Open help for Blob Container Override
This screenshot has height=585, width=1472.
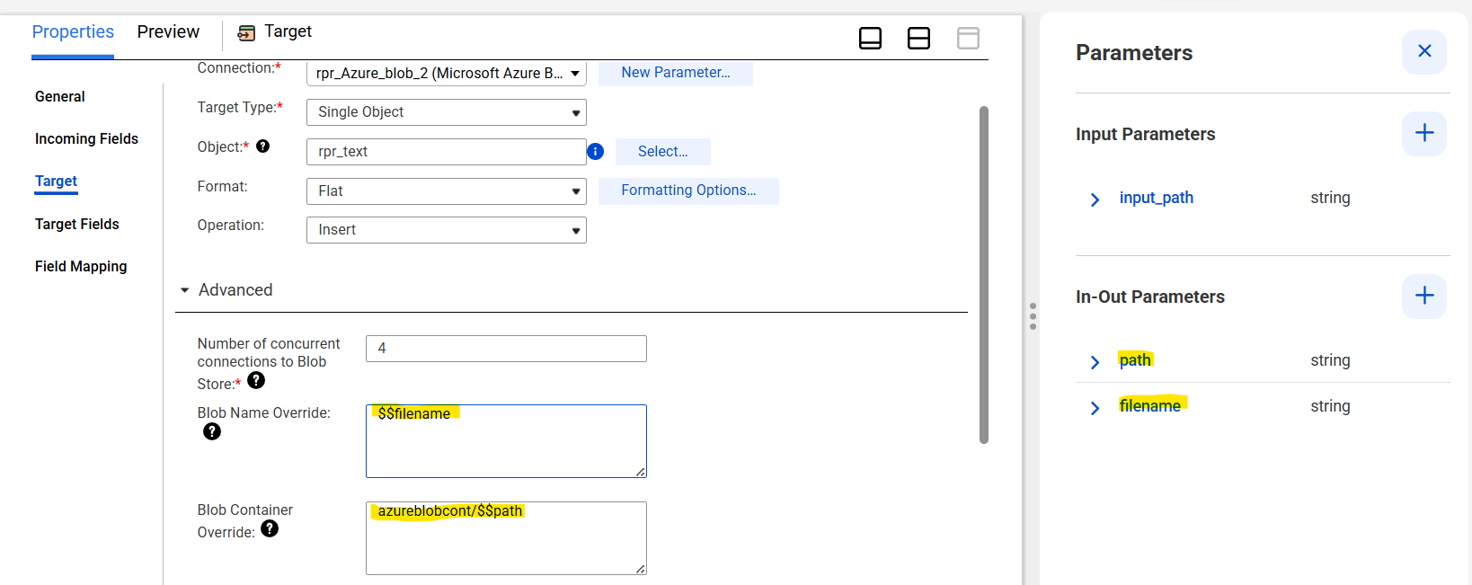coord(270,528)
